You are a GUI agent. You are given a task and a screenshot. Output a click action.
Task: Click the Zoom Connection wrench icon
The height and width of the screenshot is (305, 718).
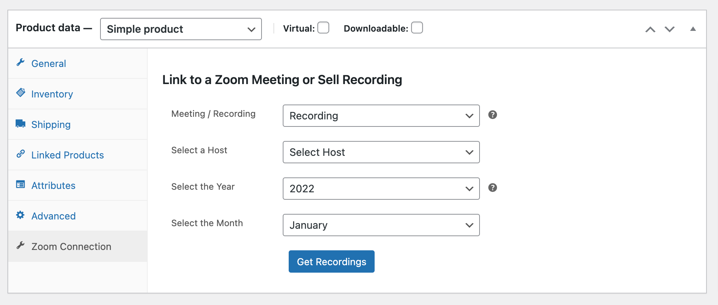(20, 245)
